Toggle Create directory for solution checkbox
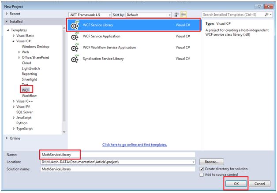 (202, 169)
